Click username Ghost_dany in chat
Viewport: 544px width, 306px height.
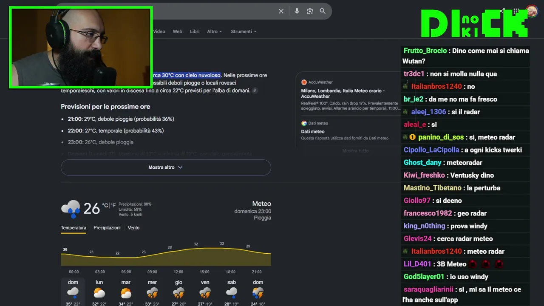click(422, 163)
